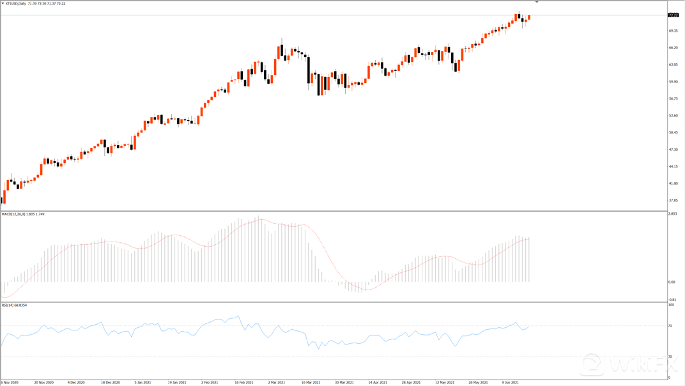Click the RSI 30 level label
This screenshot has height=386, width=685.
[x=670, y=356]
